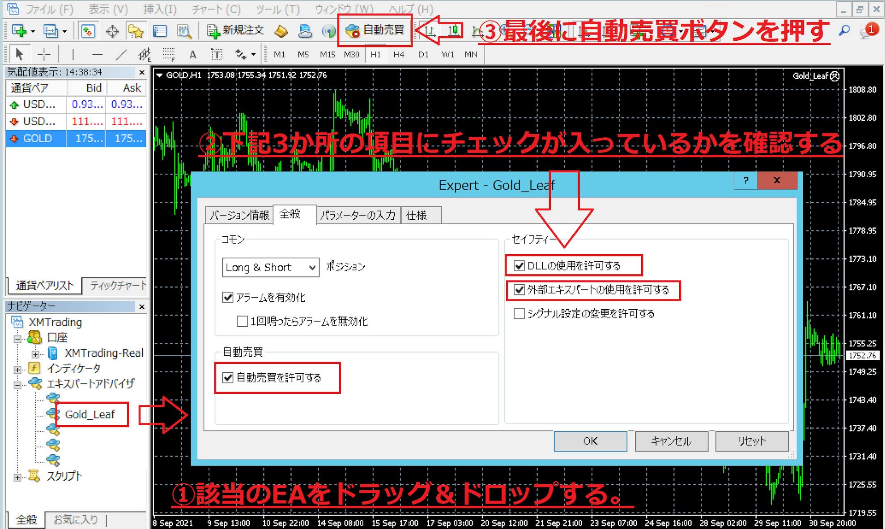Select the cursor arrow tool

19,55
